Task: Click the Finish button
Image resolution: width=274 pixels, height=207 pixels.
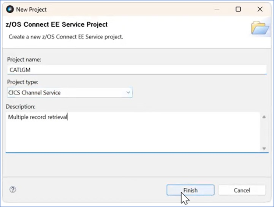Action: click(x=190, y=190)
